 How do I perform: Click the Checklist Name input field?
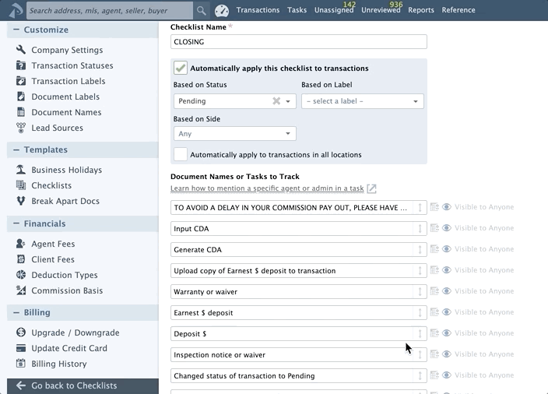299,42
